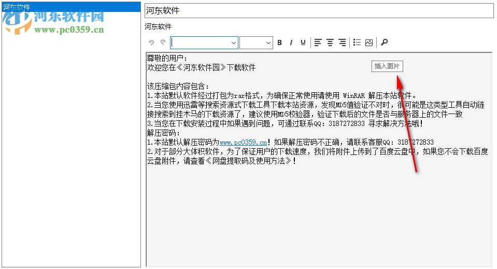Toggle bold formatting
497x269 pixels.
(x=279, y=43)
